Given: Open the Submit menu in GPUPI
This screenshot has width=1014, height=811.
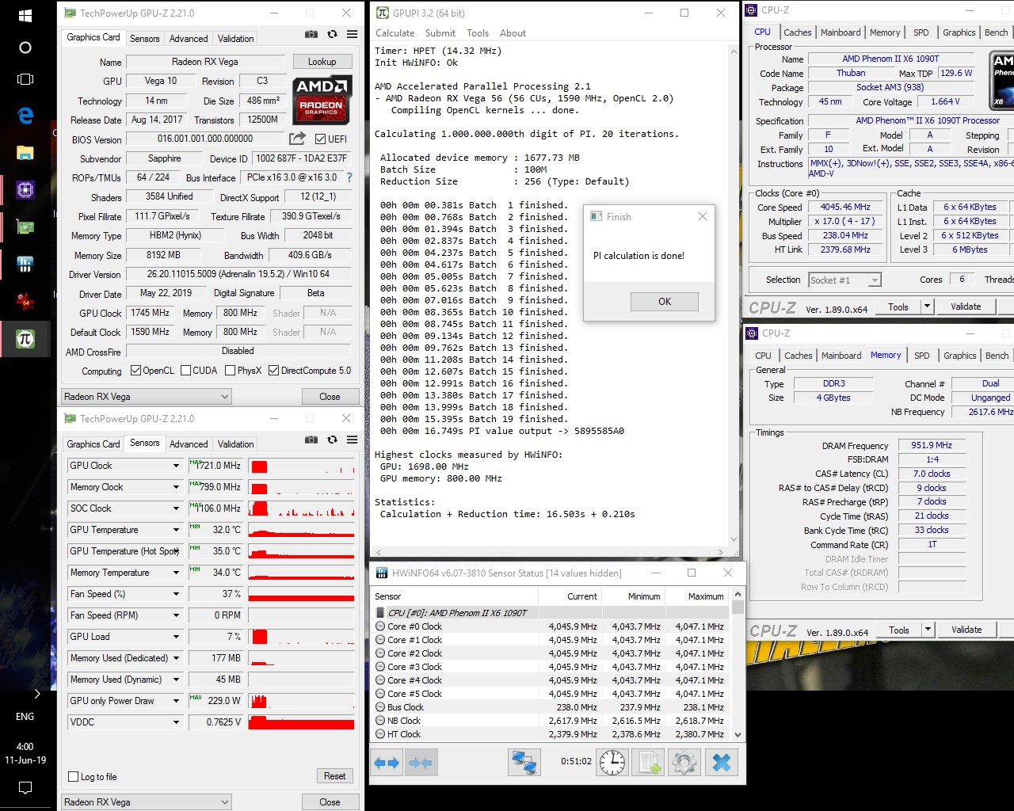Looking at the screenshot, I should (x=440, y=33).
